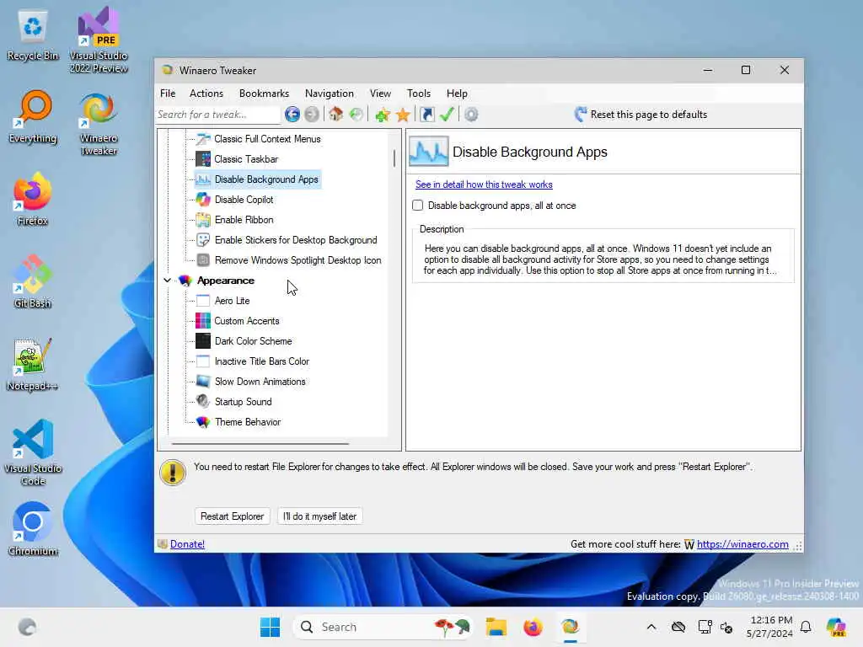The width and height of the screenshot is (863, 647).
Task: Click the tree panel horizontal scrollbar
Action: tap(260, 443)
